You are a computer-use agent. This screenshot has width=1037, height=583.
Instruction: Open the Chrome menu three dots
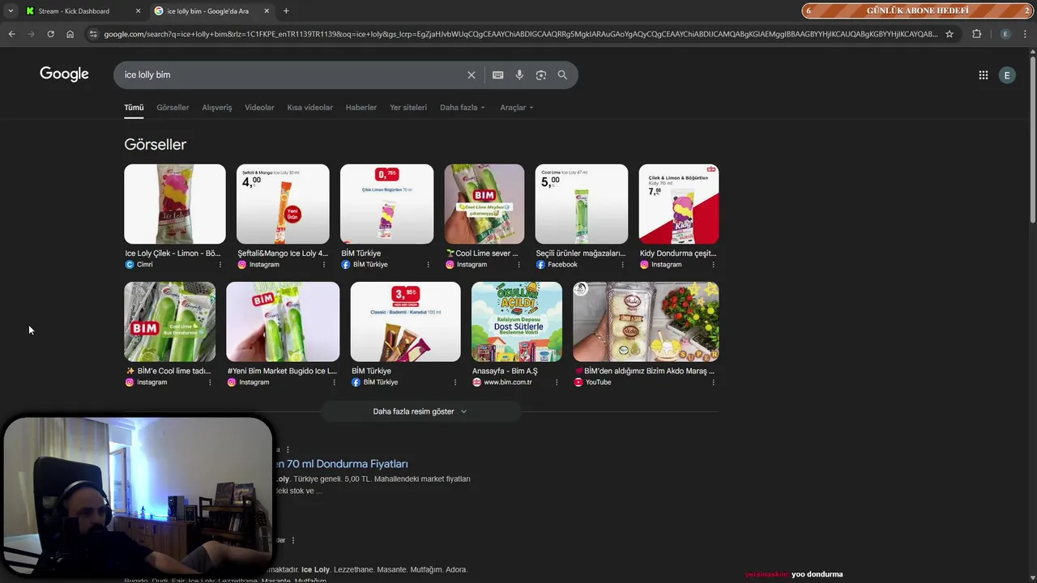1026,34
